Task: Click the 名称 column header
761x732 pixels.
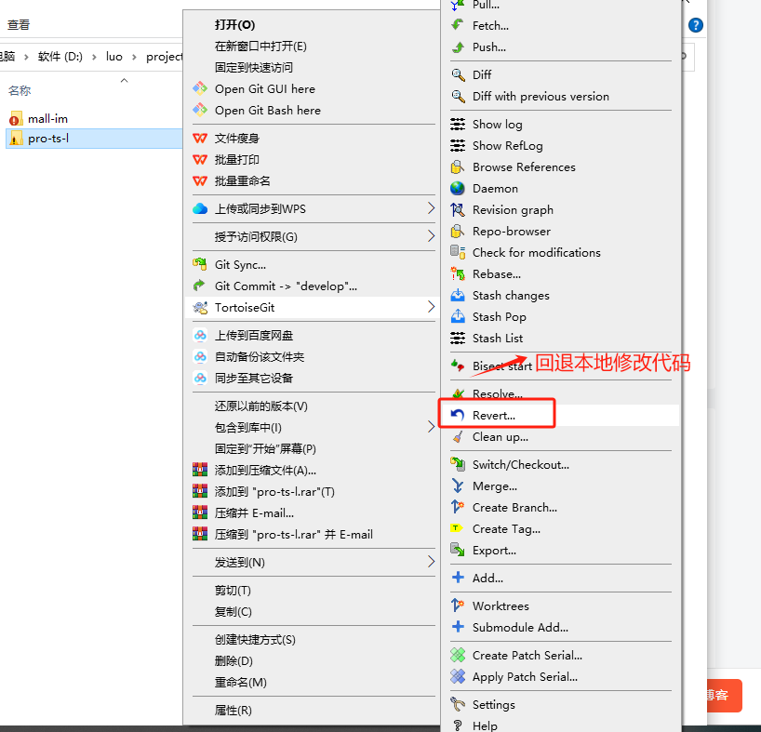Action: tap(20, 91)
